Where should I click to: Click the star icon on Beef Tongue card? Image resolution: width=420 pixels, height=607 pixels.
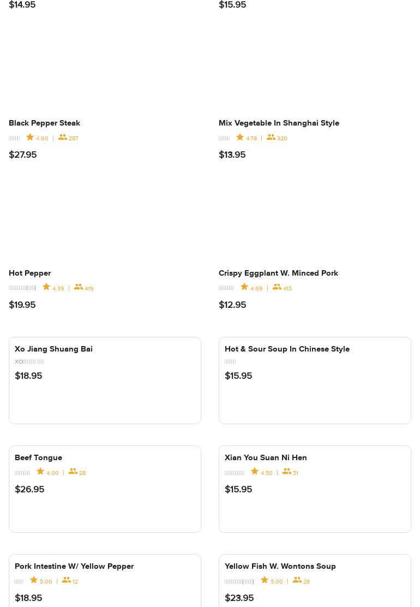coord(40,472)
